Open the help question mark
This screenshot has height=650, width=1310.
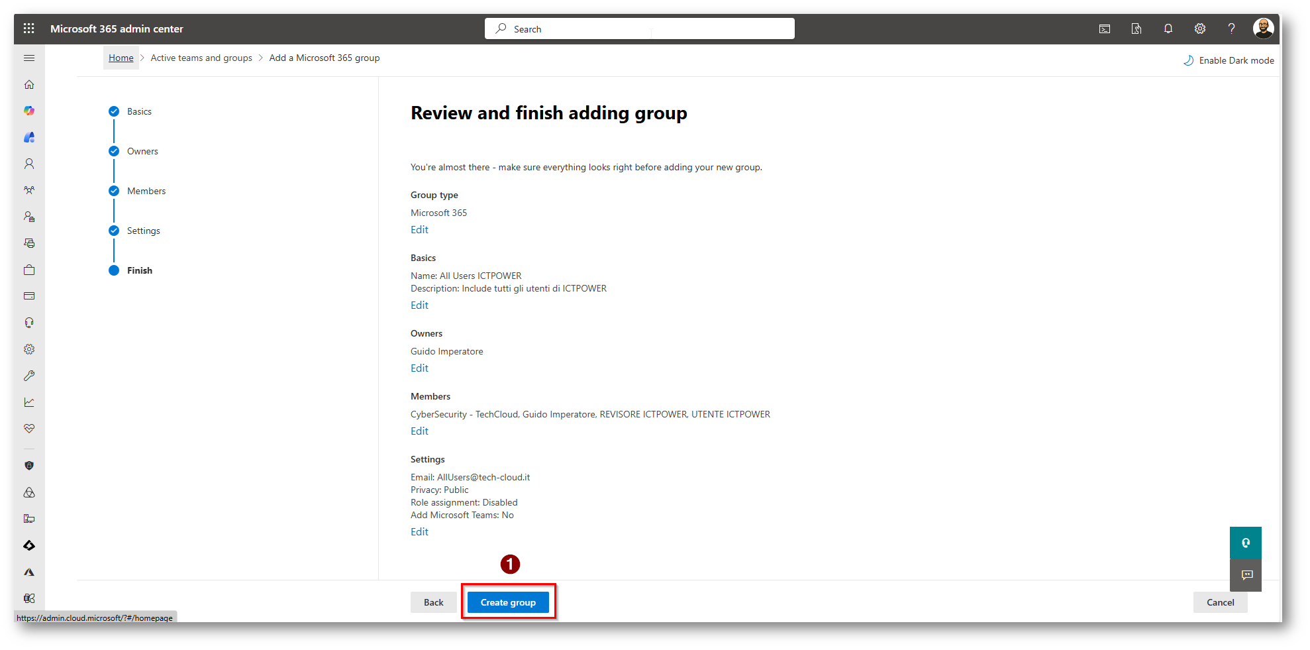pyautogui.click(x=1231, y=28)
